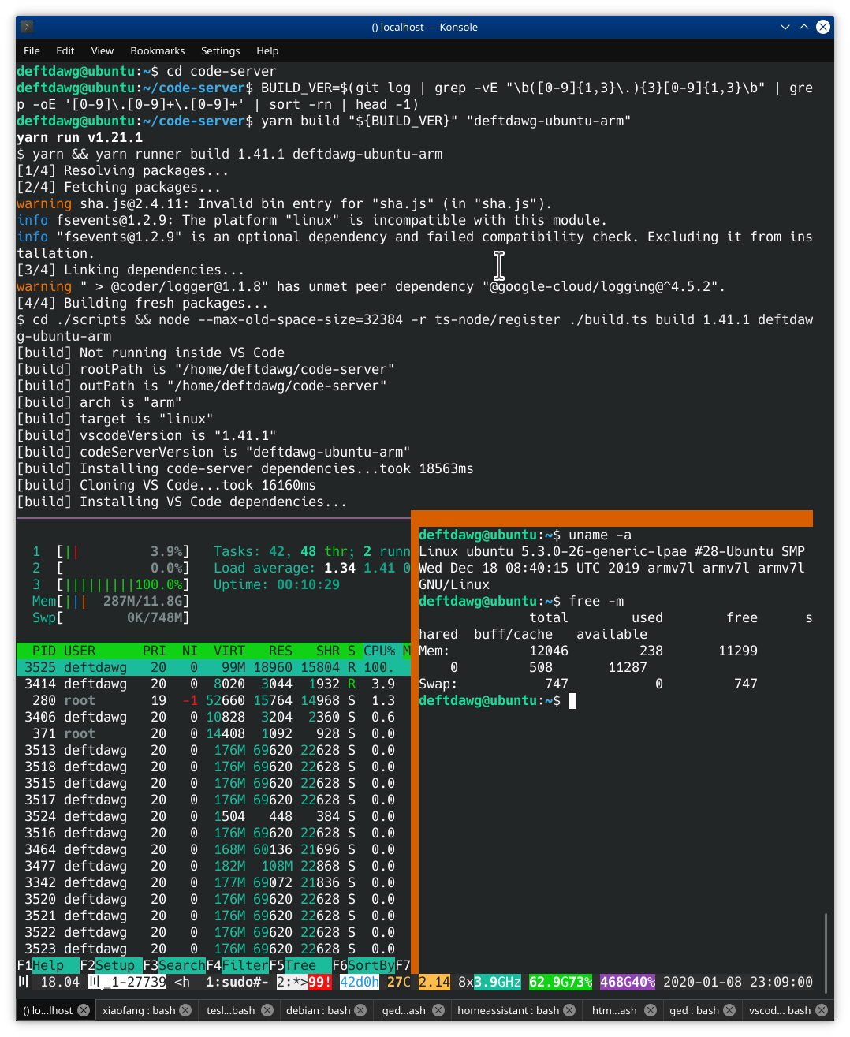Close the htm...ash tab
This screenshot has width=850, height=1037.
pos(651,1010)
